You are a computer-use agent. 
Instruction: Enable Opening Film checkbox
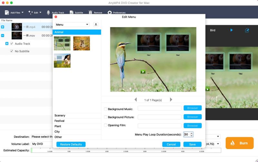point(106,125)
